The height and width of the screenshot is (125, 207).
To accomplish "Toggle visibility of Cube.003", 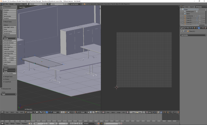I will [200, 22].
